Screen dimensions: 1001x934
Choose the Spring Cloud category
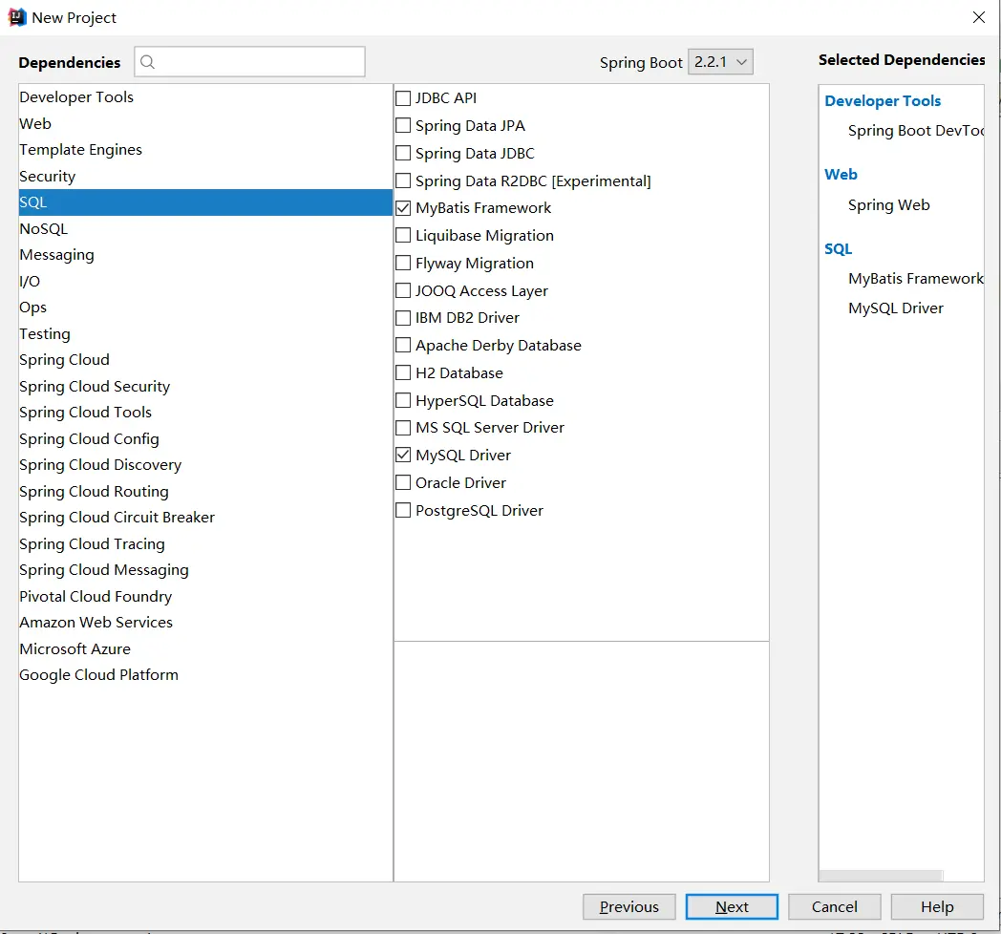click(x=205, y=360)
